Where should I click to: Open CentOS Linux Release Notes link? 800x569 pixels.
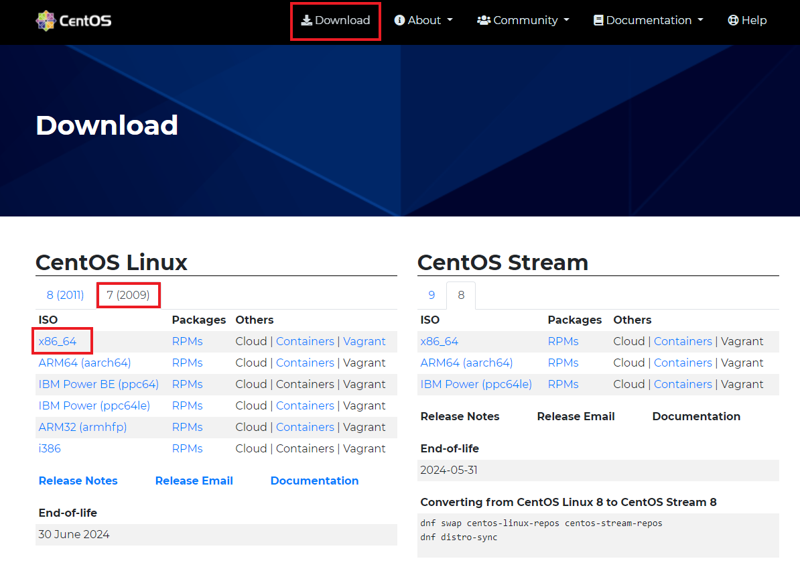[x=78, y=481]
